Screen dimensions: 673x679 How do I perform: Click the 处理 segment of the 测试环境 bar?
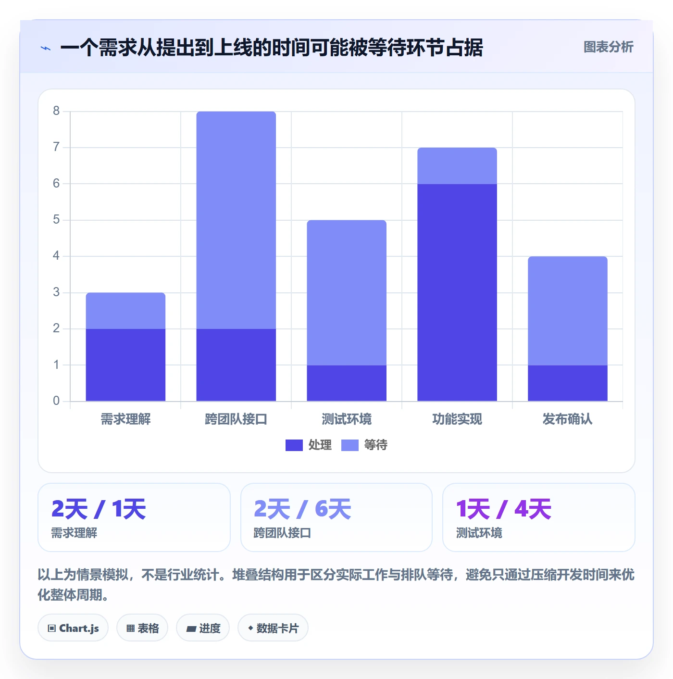point(347,383)
